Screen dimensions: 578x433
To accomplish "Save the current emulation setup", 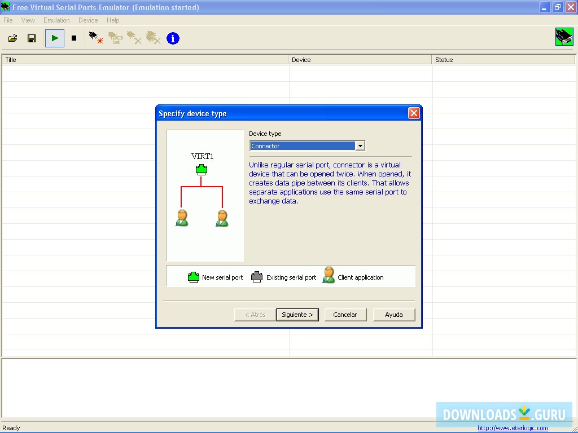I will (x=32, y=38).
